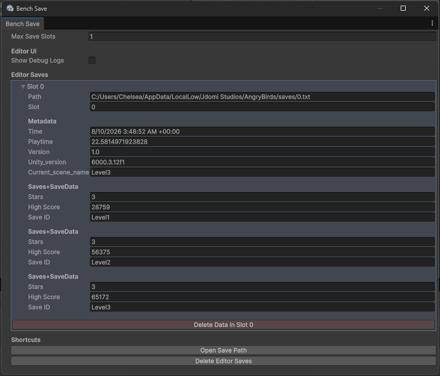Click Save ID field showing Level1
This screenshot has width=440, height=376.
(262, 217)
